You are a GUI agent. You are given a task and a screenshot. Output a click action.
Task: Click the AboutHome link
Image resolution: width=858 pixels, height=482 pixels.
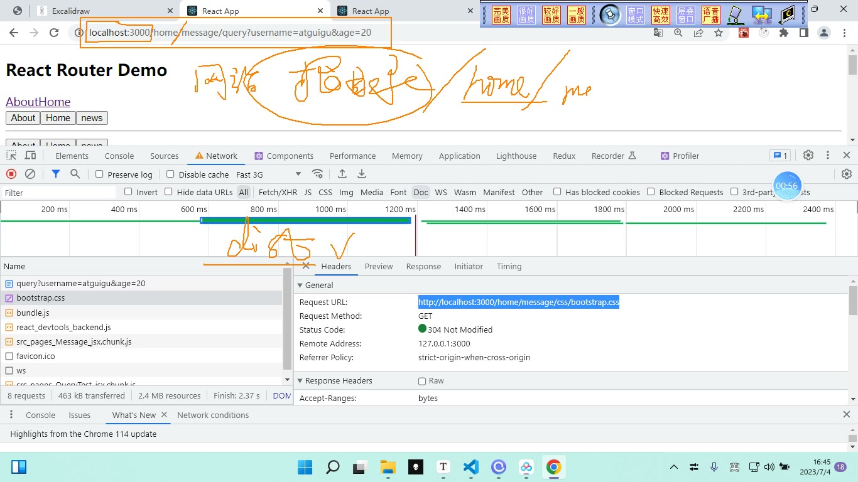pos(38,102)
